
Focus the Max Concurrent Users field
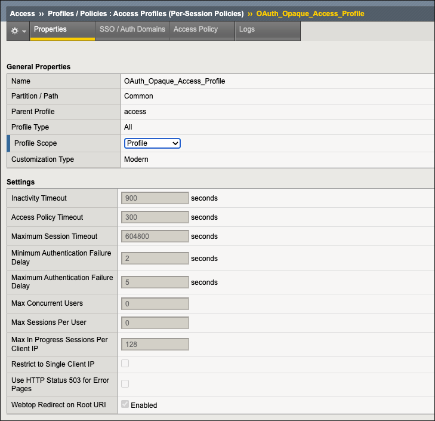click(x=155, y=304)
